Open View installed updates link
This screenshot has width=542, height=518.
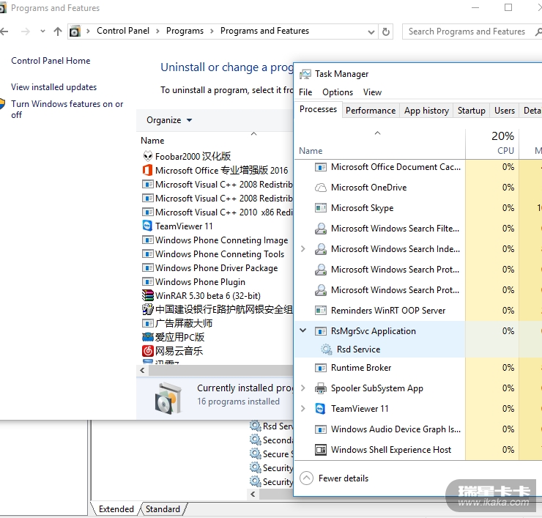(53, 86)
